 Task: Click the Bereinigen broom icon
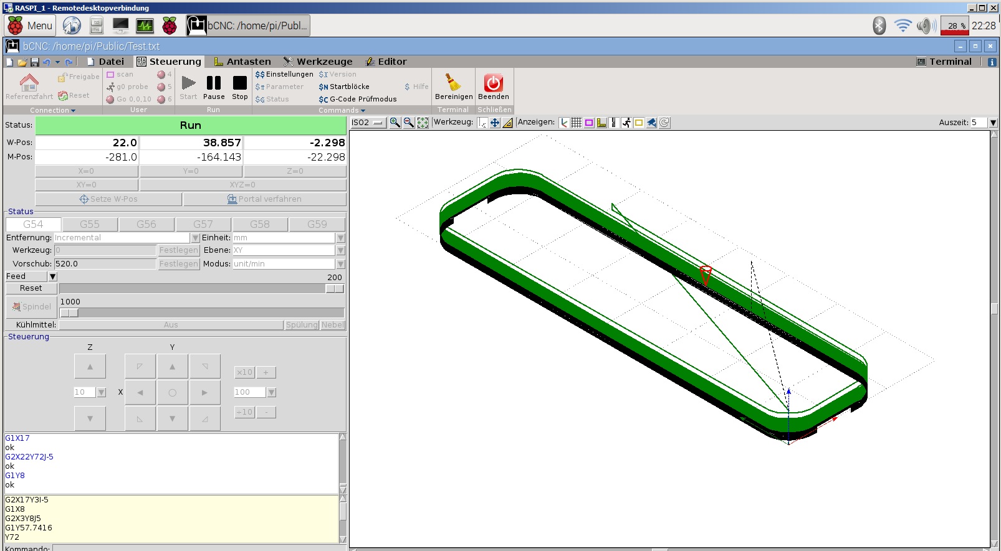(453, 82)
